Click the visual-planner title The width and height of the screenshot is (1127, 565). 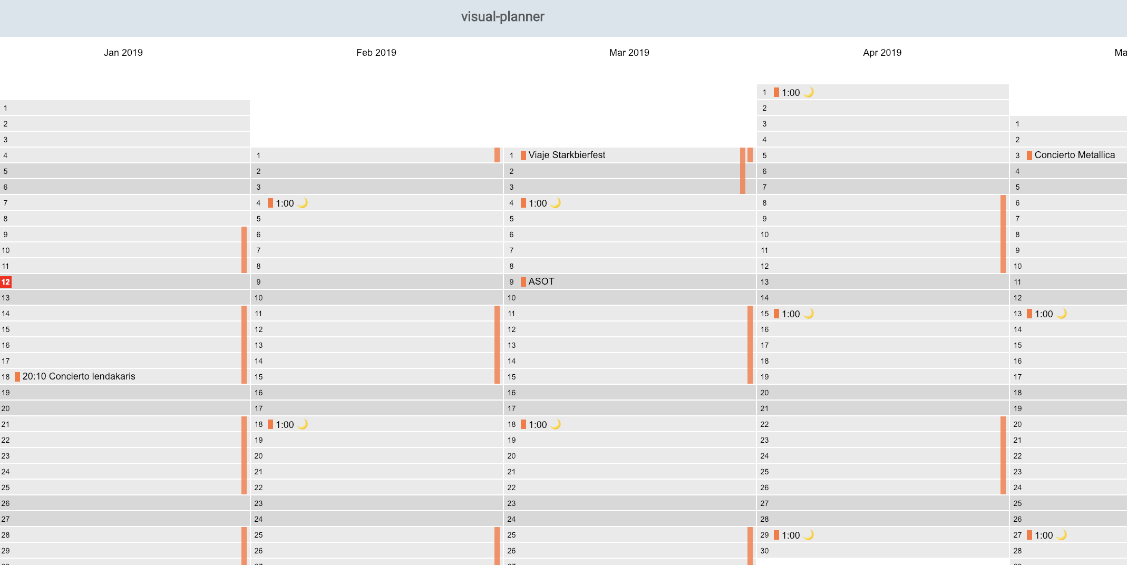(x=502, y=17)
